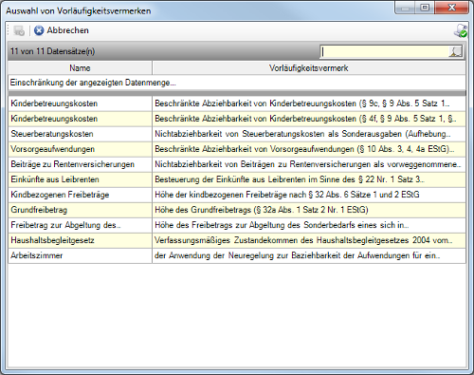Select Kinderbetreuungskosten row with § 9c text
474x375 pixels.
(237, 103)
